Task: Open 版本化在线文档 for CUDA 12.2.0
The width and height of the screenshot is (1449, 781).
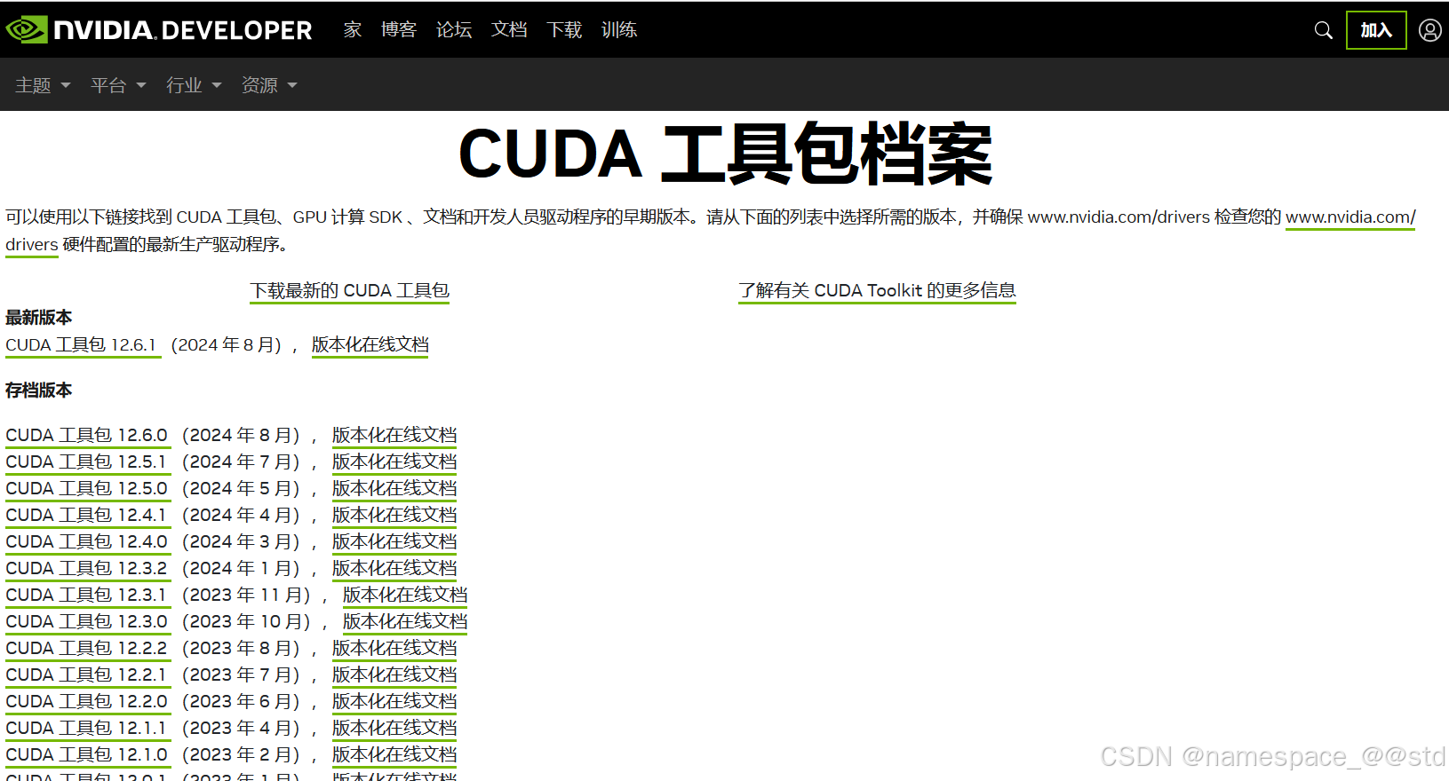Action: point(394,702)
